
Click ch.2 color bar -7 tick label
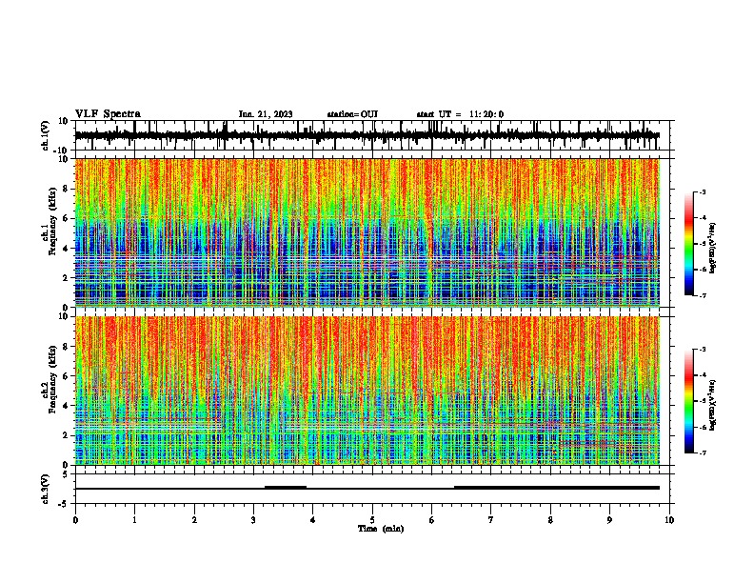coord(703,453)
